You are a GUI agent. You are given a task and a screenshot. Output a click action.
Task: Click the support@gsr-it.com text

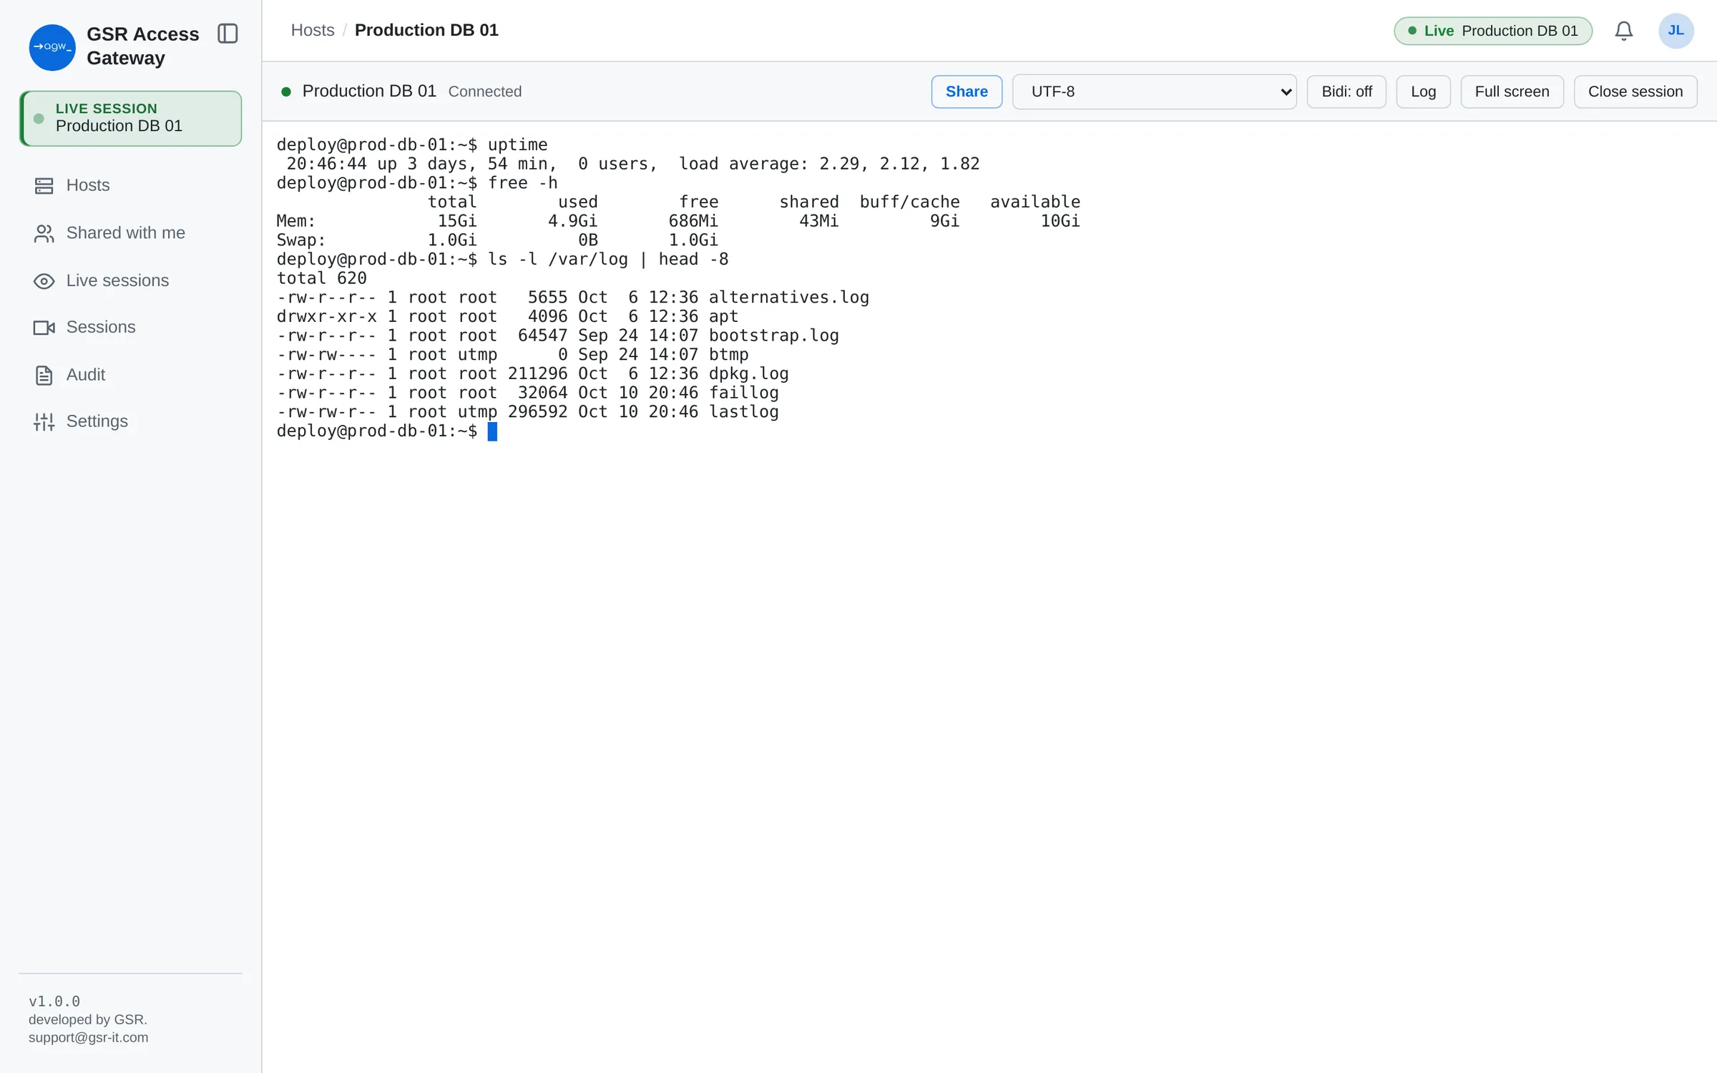click(89, 1037)
